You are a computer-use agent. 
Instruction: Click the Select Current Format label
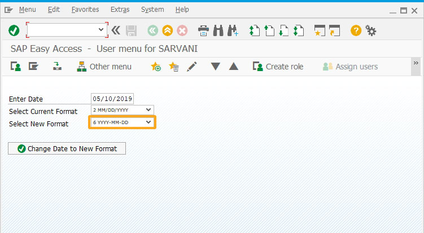coord(43,111)
